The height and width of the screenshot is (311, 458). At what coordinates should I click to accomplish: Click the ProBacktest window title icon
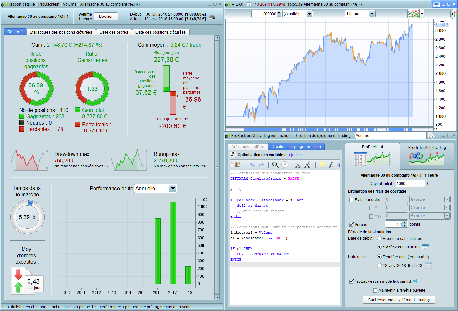pyautogui.click(x=228, y=136)
